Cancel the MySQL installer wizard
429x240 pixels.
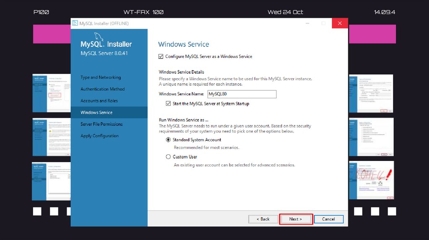click(x=328, y=219)
